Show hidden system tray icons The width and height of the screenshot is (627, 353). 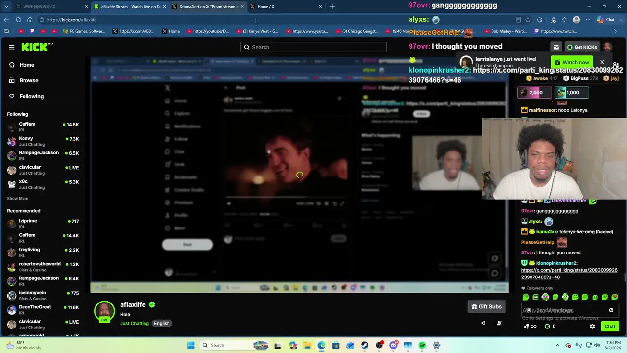pyautogui.click(x=557, y=345)
